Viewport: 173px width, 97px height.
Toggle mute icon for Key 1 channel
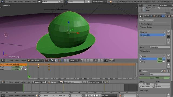[x=23, y=67]
